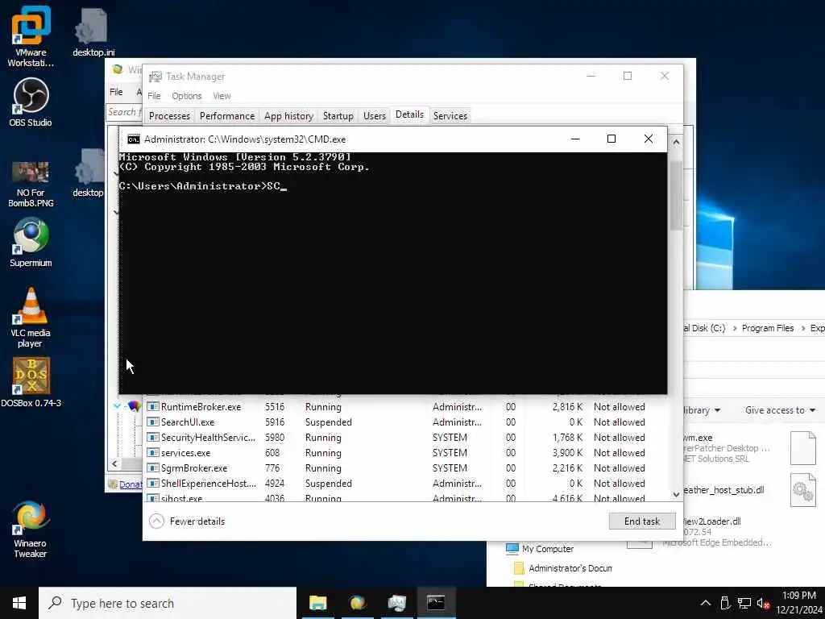Open the Task Manager File menu
Viewport: 825px width, 619px height.
tap(154, 96)
